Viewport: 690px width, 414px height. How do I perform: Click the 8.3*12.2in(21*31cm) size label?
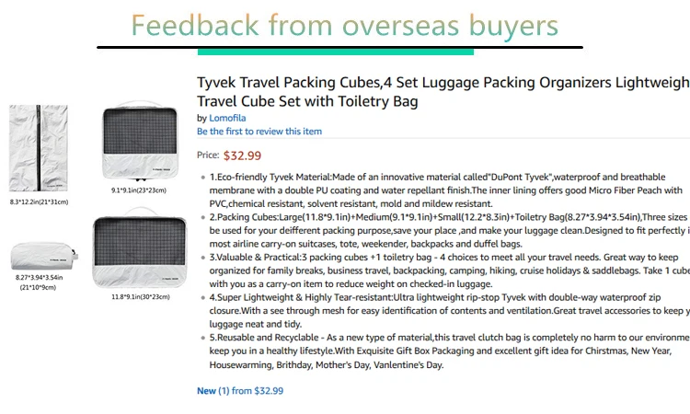point(39,201)
